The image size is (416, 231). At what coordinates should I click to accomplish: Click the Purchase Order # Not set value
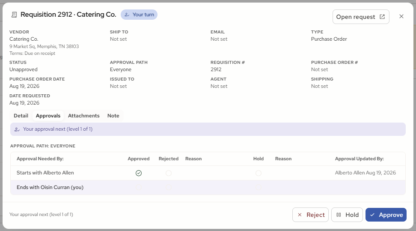[x=319, y=69]
